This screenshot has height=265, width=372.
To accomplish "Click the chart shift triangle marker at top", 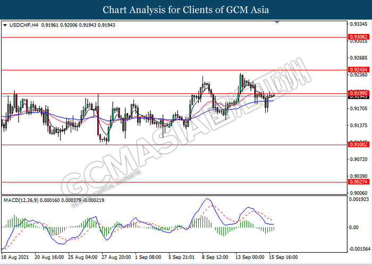I will (276, 23).
